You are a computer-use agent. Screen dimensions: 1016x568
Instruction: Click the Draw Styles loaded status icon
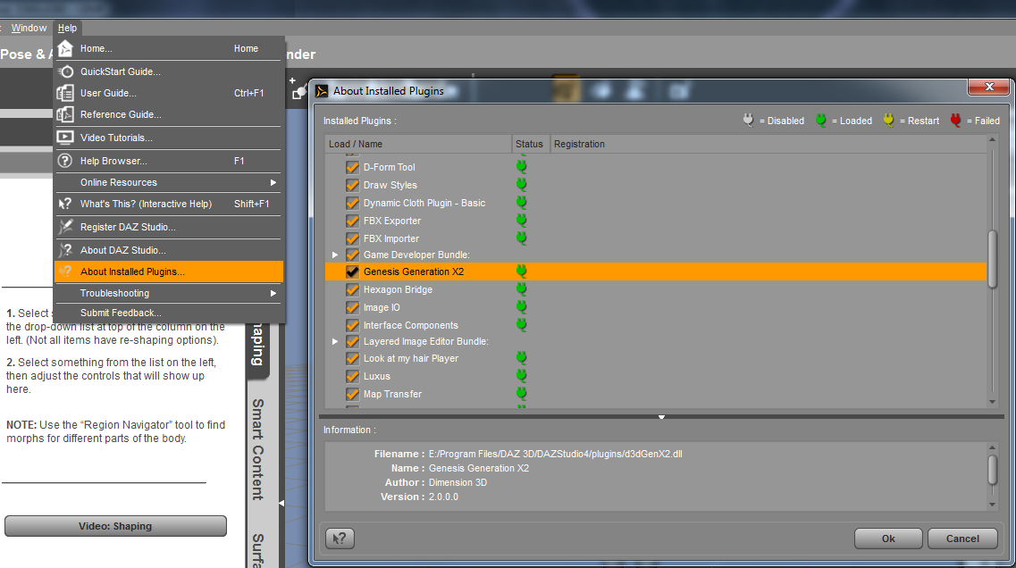point(521,185)
